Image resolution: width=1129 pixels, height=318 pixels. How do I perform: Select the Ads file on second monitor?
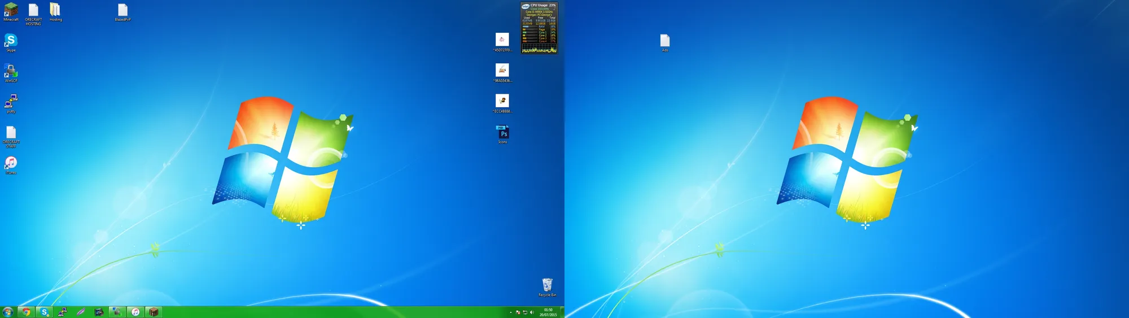point(665,43)
